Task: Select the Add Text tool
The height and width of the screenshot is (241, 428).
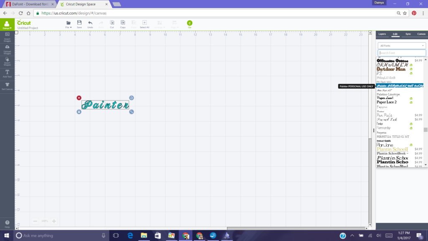Action: click(x=8, y=74)
